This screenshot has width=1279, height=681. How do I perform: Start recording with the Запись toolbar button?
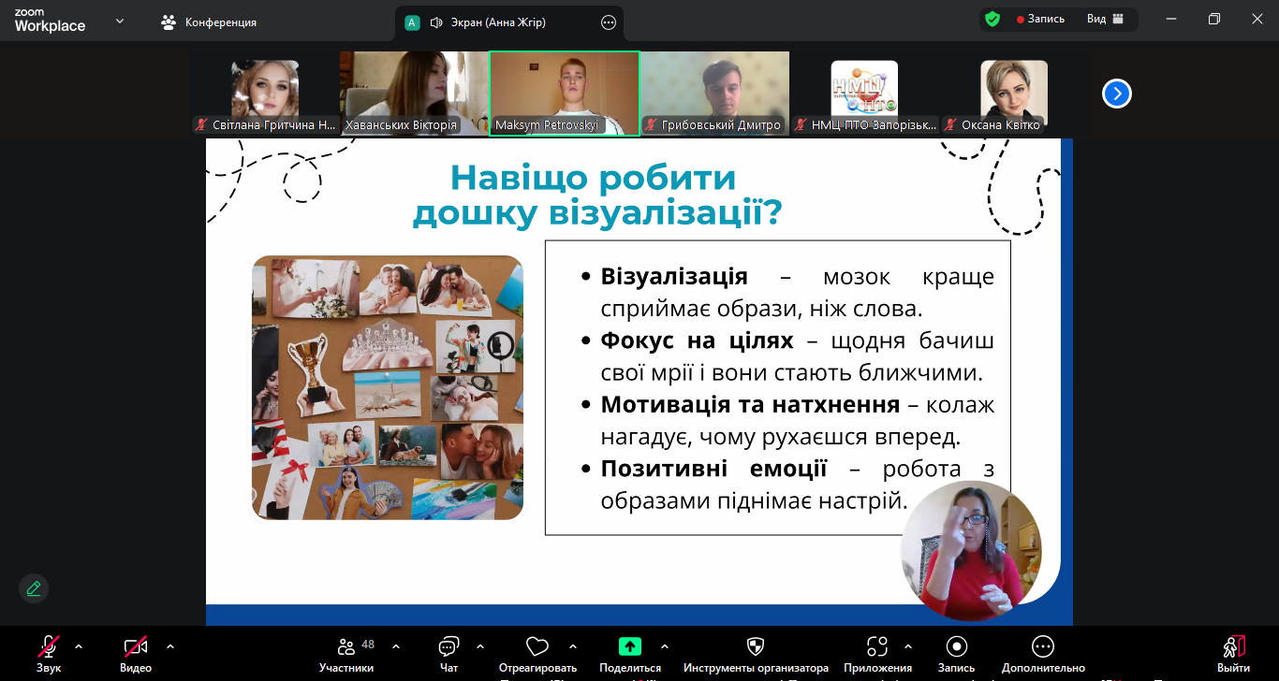(956, 646)
